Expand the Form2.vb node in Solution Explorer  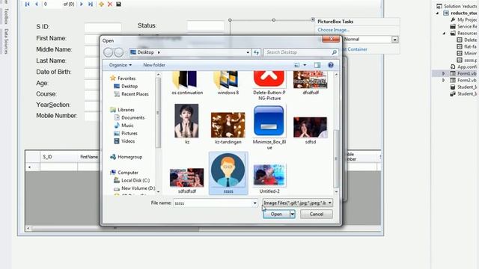(x=444, y=80)
